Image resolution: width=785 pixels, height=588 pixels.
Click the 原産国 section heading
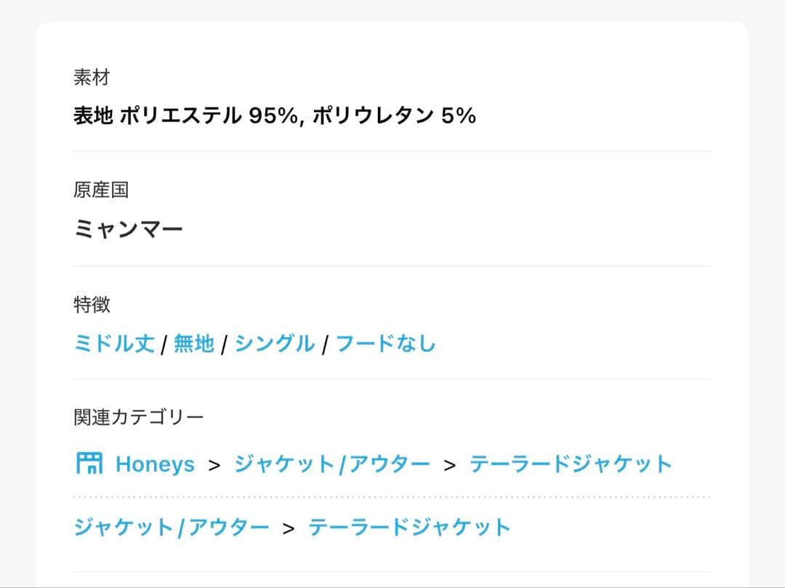pyautogui.click(x=101, y=190)
